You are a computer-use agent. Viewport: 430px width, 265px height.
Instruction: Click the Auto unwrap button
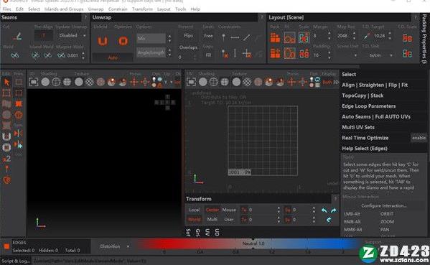(113, 57)
